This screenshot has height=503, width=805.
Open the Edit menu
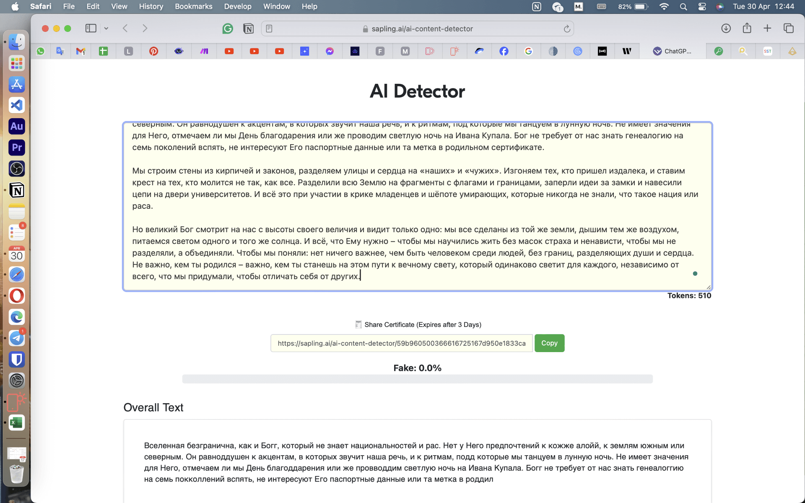click(93, 6)
